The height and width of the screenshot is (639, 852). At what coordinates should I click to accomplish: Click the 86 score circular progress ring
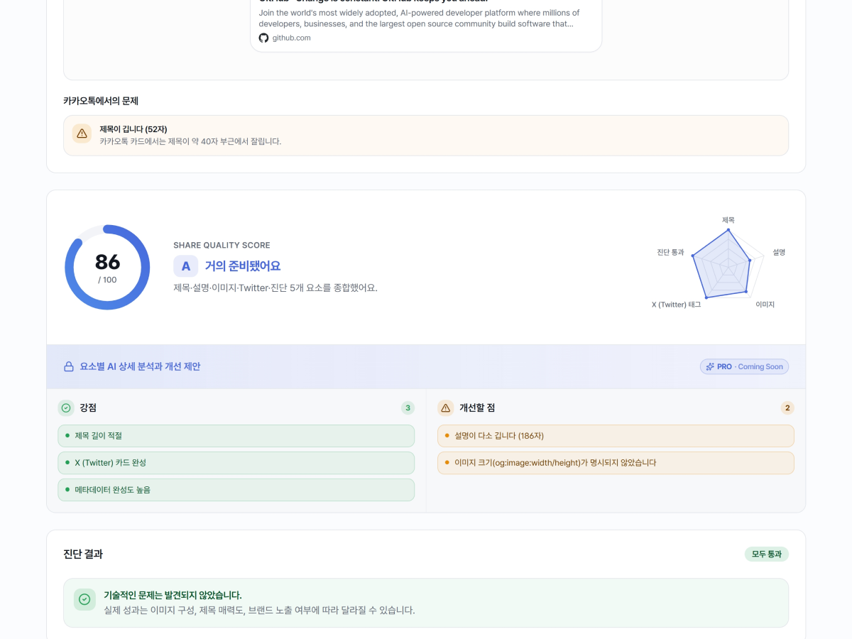[x=107, y=268]
